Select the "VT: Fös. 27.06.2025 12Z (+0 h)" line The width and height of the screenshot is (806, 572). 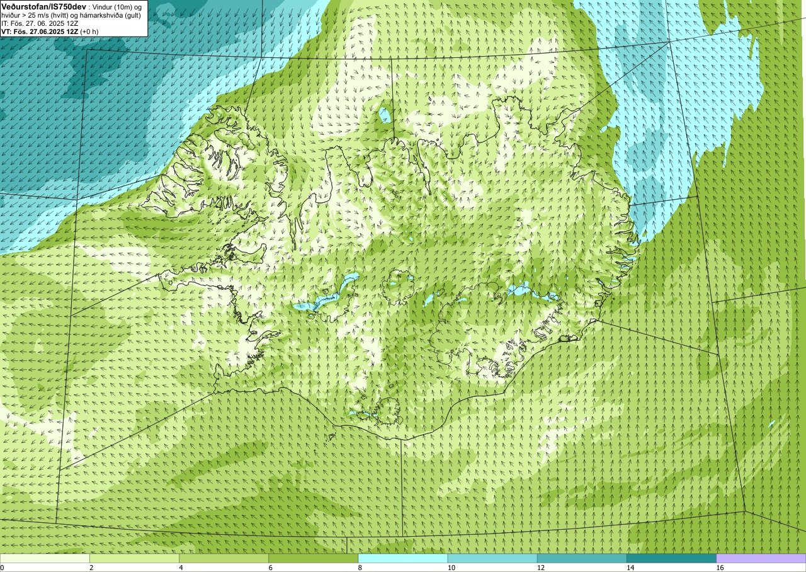50,31
